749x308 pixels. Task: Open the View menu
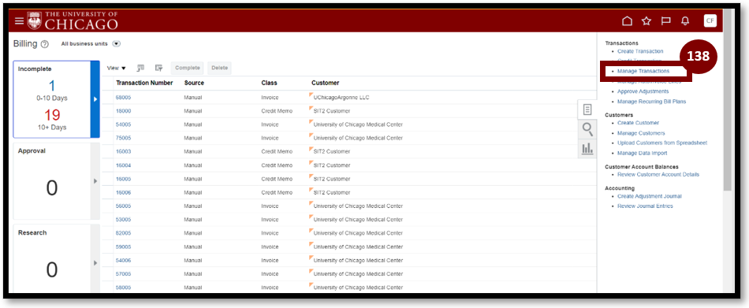coord(116,69)
